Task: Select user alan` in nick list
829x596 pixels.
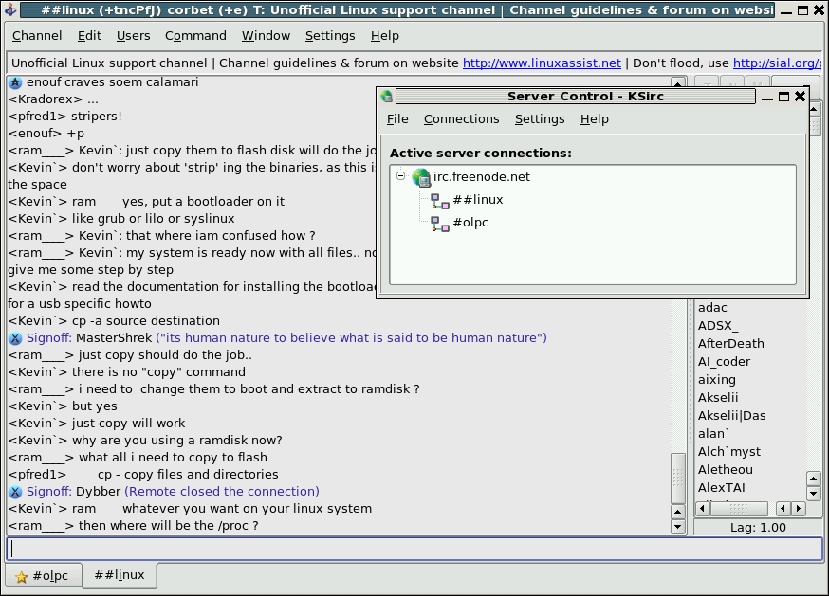Action: pos(713,433)
